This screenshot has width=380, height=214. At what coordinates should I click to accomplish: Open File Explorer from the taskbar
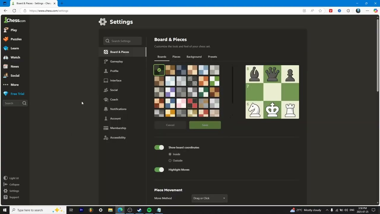[x=110, y=210]
